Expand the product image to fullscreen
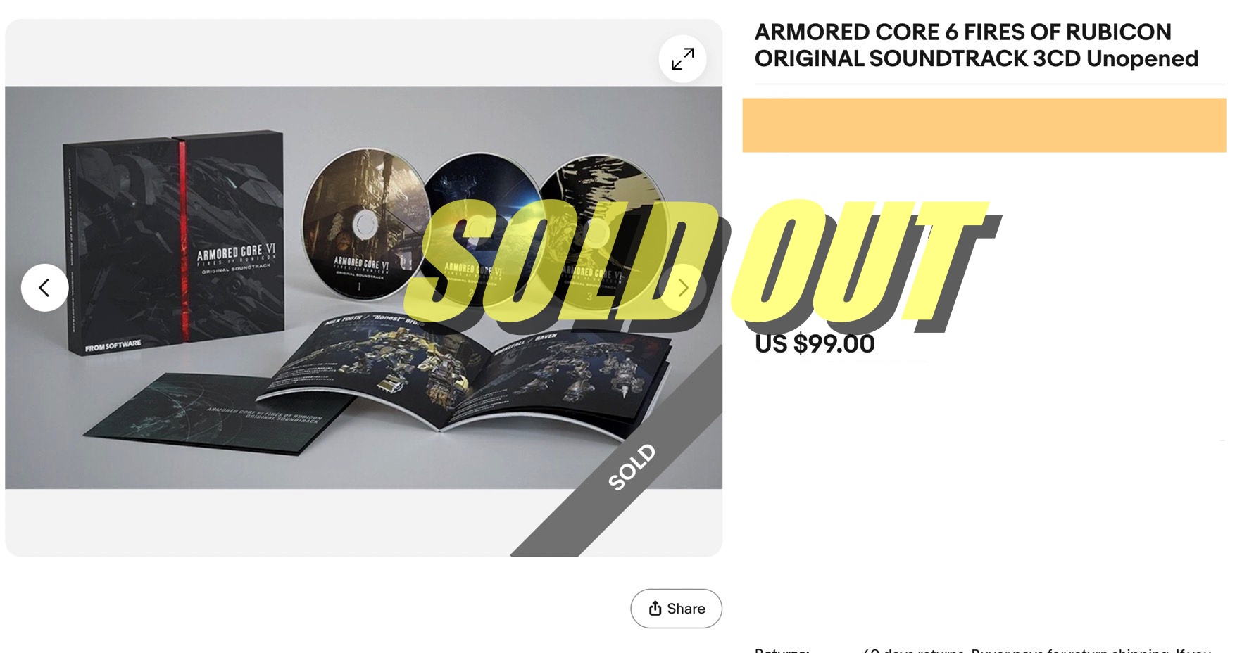Image resolution: width=1242 pixels, height=653 pixels. (x=682, y=59)
